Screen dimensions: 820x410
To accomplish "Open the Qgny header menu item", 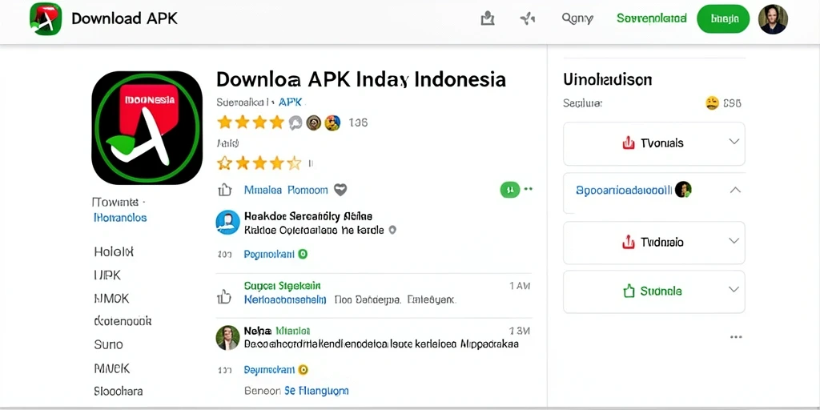I will pos(577,19).
